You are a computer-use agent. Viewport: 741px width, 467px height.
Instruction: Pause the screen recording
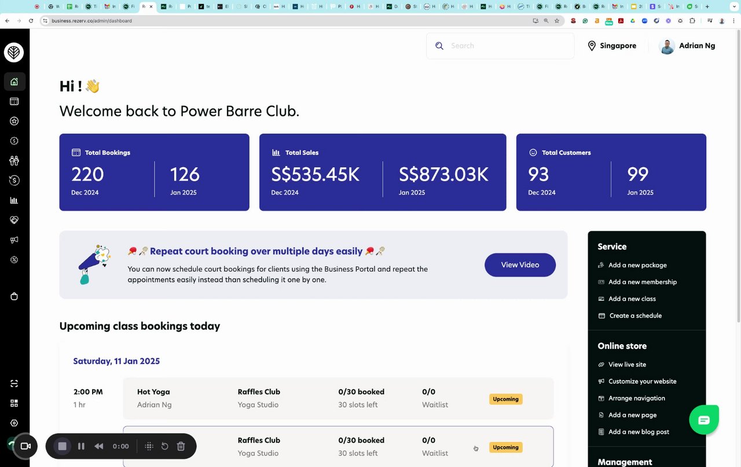coord(81,446)
